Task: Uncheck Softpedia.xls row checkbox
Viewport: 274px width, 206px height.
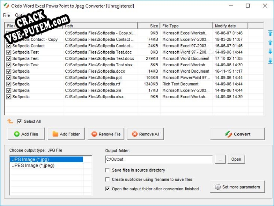Action: [9, 90]
